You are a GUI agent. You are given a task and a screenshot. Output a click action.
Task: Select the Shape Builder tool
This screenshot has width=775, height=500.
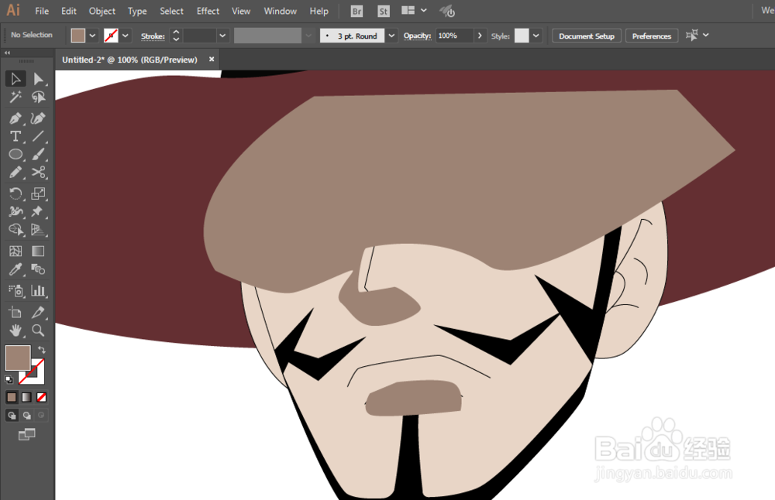(15, 230)
